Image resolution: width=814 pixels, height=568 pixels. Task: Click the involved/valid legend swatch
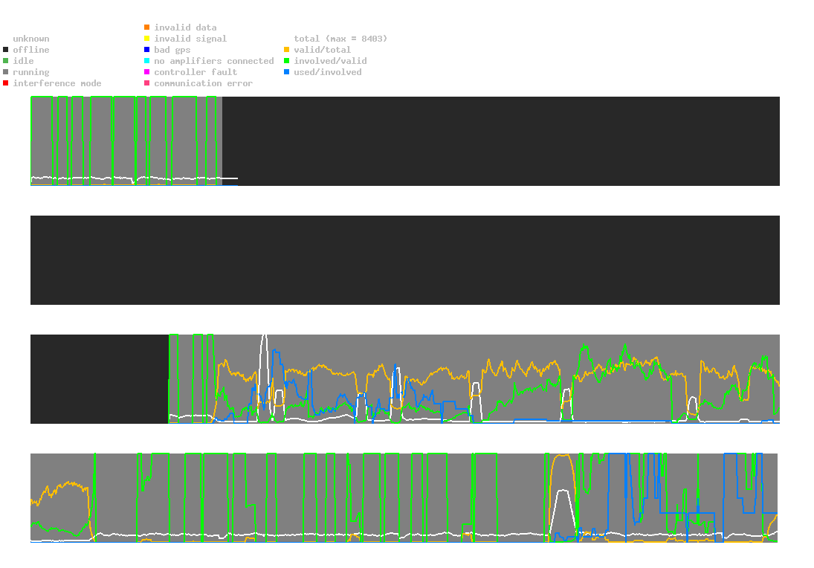click(286, 61)
